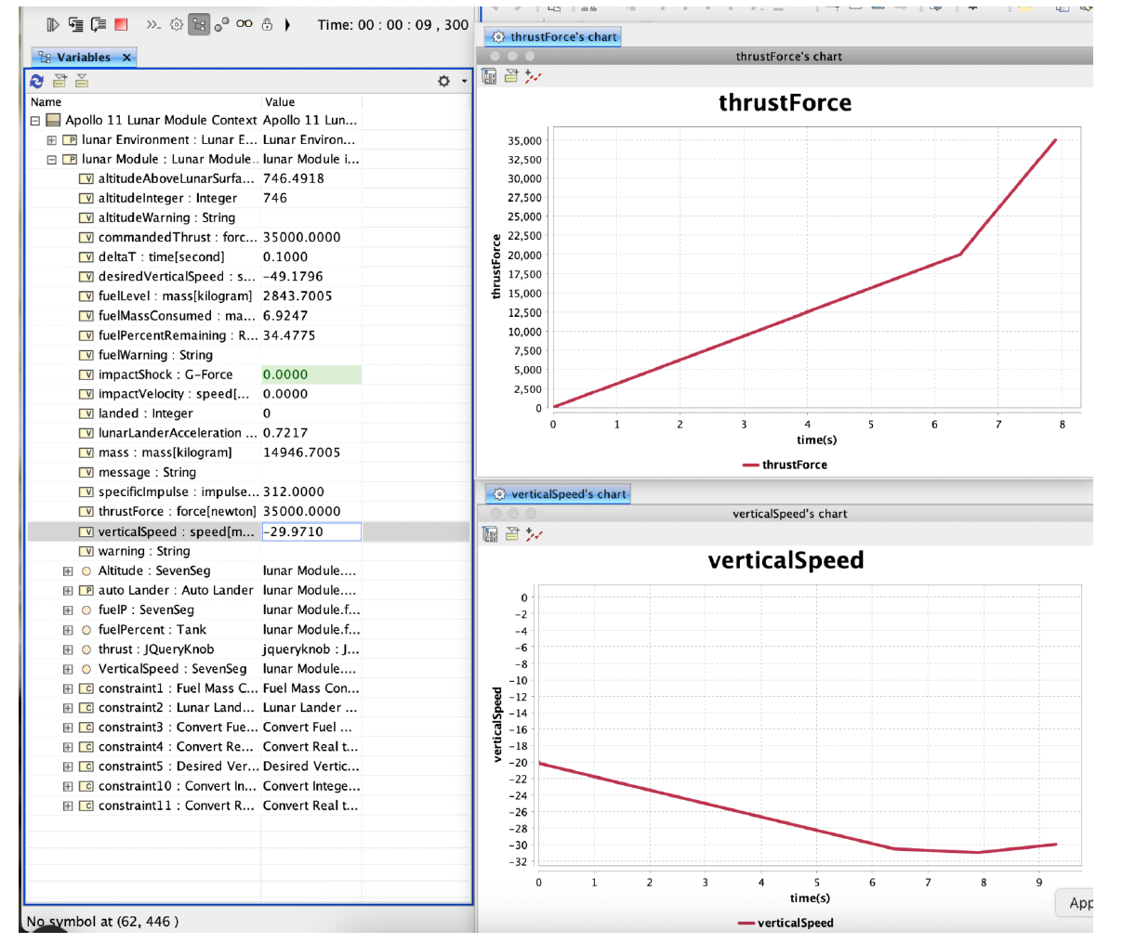Click the Step Over icon in toolbar
Screen dimensions: 1123x944
(99, 25)
